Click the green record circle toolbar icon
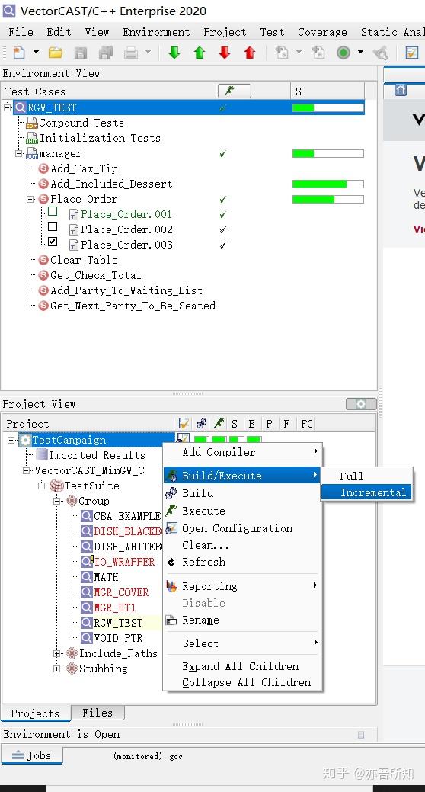 [344, 53]
